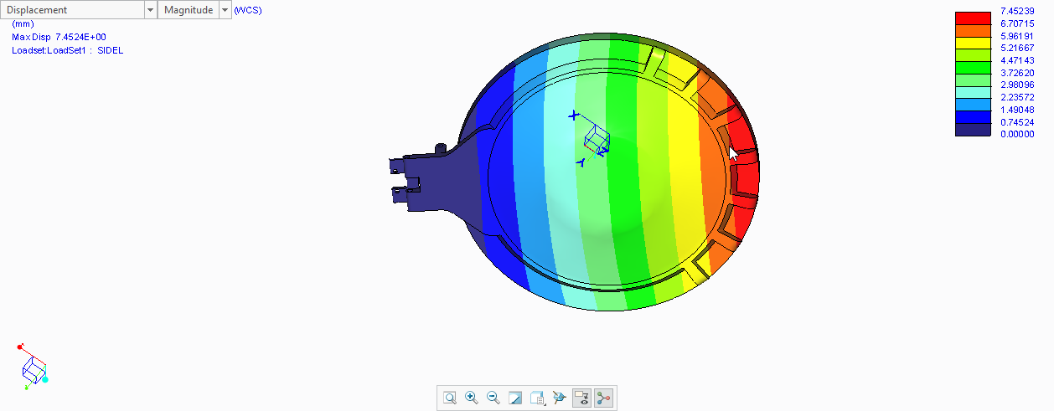Toggle the spin center display icon
The height and width of the screenshot is (411, 1054).
603,398
